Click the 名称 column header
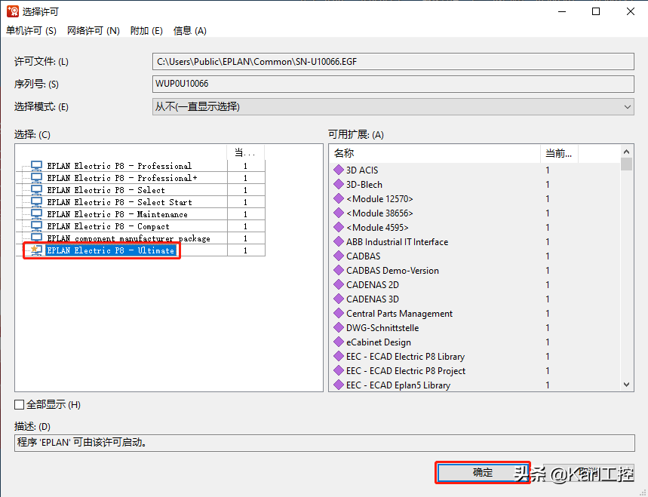 [435, 154]
